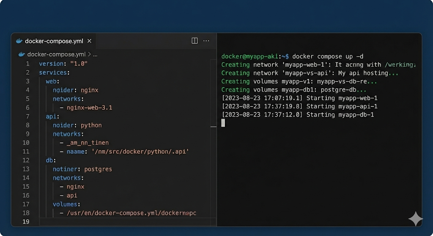
Task: Click the sparkle icon in the bottom corner
Action: point(415,219)
